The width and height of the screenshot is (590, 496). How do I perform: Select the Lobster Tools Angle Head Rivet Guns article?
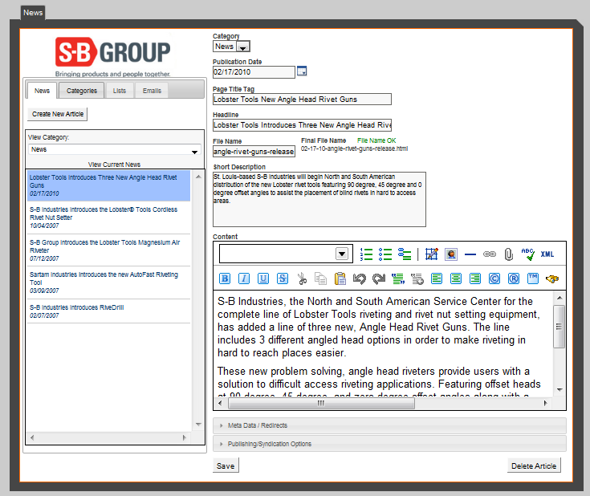pyautogui.click(x=108, y=185)
